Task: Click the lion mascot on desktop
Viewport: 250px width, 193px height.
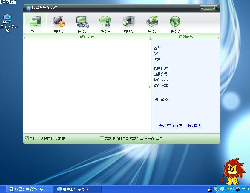Action: click(231, 171)
